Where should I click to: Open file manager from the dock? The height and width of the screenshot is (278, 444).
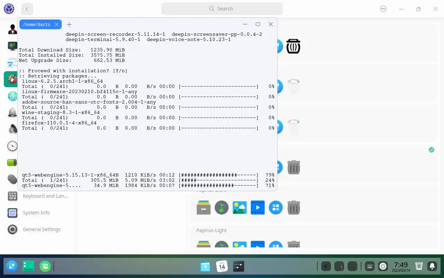[205, 267]
